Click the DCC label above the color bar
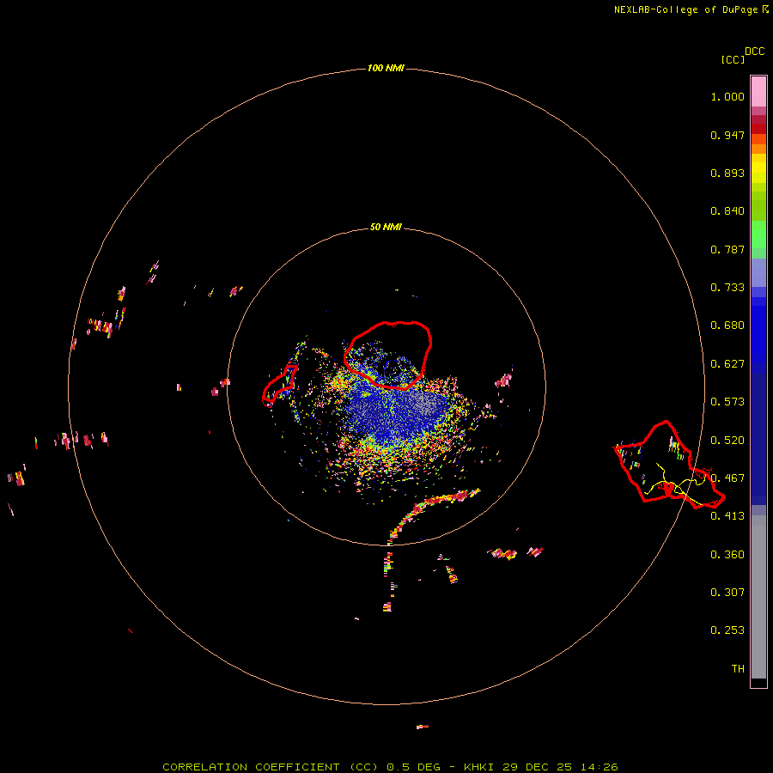The width and height of the screenshot is (773, 773). pos(754,52)
